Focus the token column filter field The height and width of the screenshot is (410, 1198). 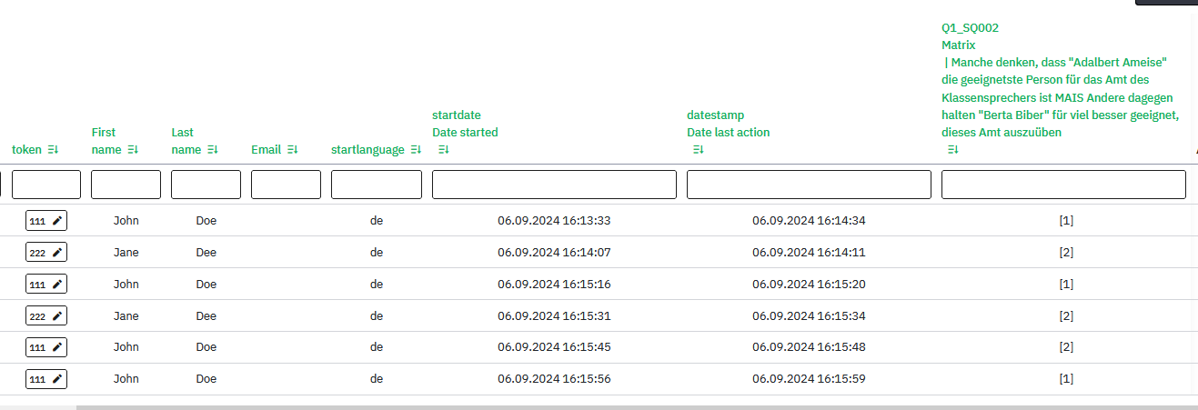(46, 185)
